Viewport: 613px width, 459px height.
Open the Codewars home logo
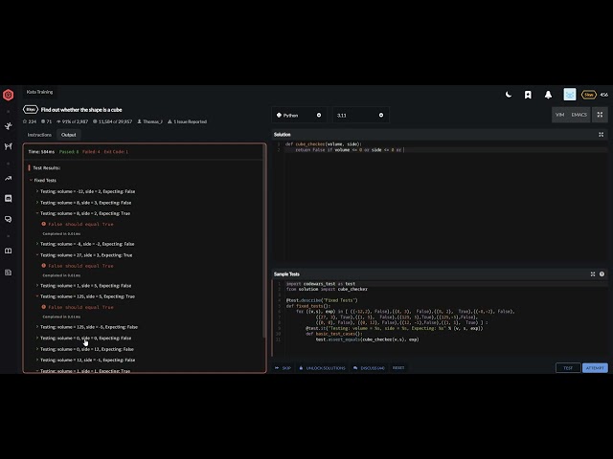[9, 95]
